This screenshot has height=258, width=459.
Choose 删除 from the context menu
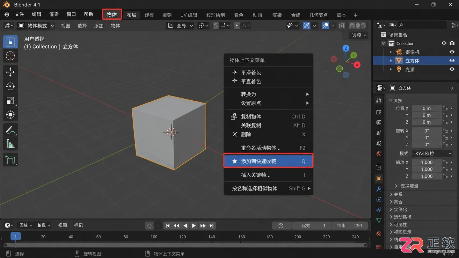click(268, 134)
